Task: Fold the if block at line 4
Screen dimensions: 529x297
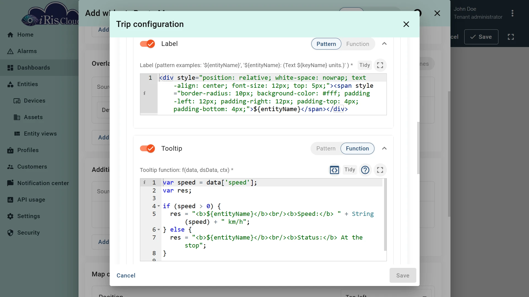Action: pyautogui.click(x=159, y=206)
